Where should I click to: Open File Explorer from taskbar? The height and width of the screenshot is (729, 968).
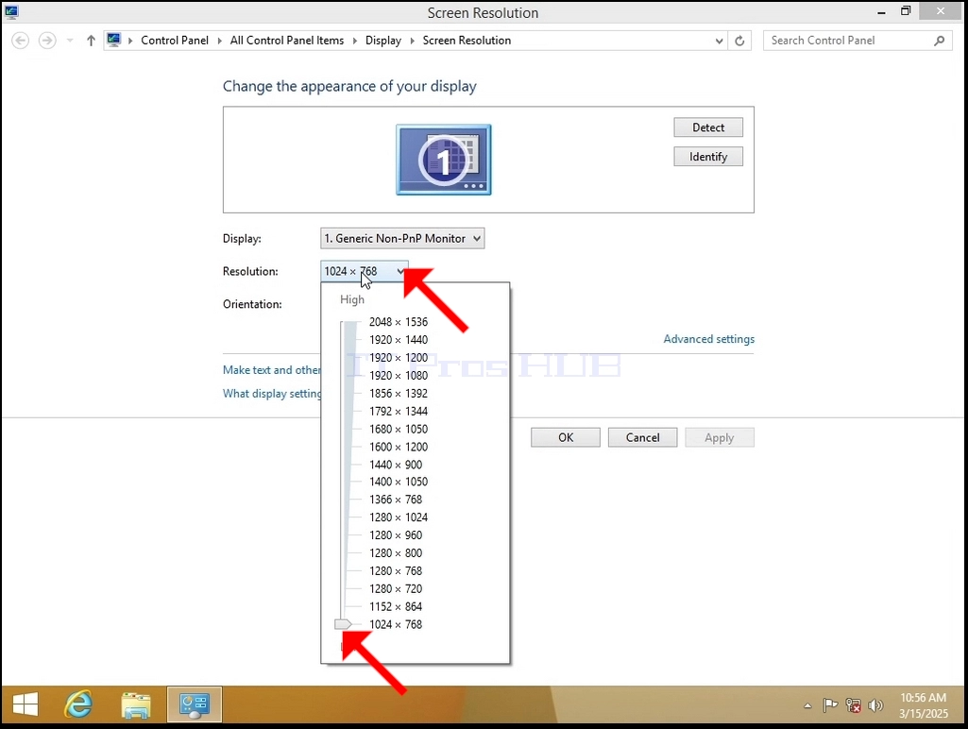coord(136,705)
